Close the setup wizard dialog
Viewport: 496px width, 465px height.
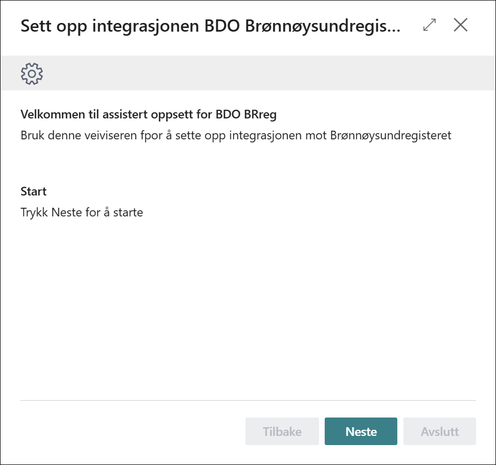[460, 26]
